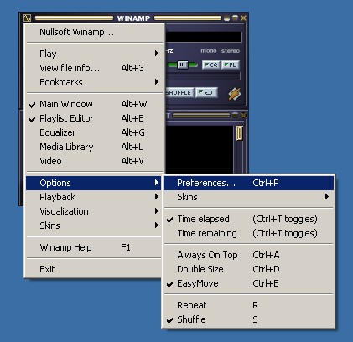Show the Equalizer window via menu
Screen dimensions: 353x342
coord(94,132)
